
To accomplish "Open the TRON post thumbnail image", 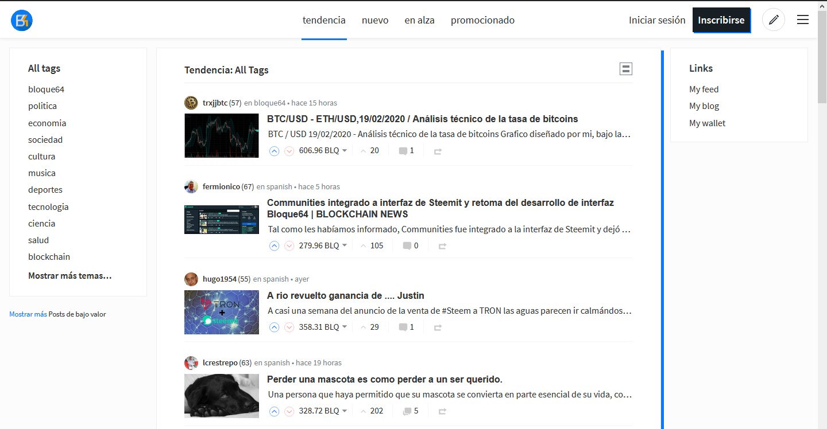I will click(222, 312).
